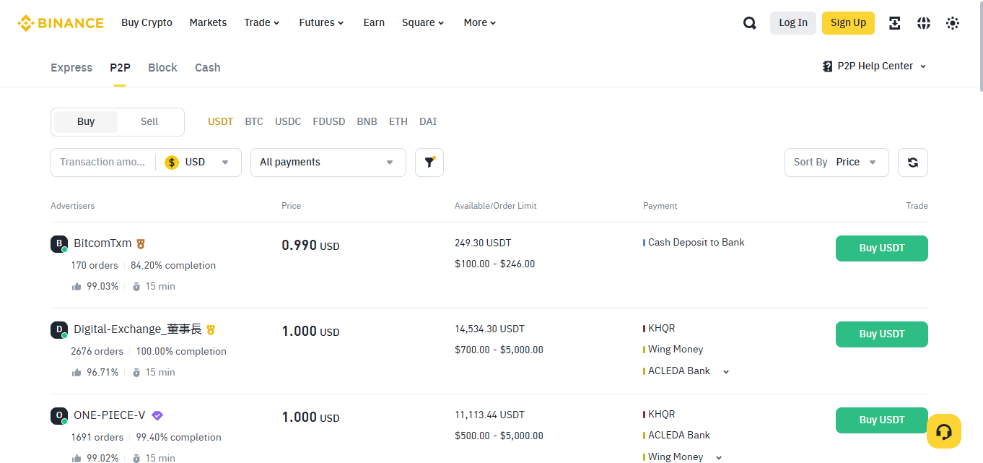
Task: Click the Transaction amount input field
Action: pos(102,163)
